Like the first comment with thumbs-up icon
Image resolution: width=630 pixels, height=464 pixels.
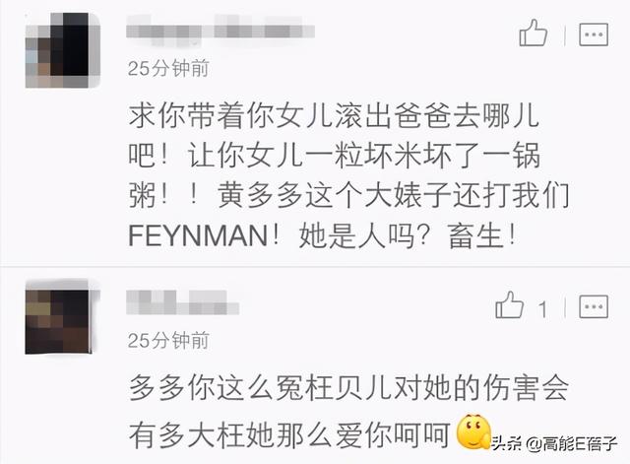pyautogui.click(x=534, y=33)
